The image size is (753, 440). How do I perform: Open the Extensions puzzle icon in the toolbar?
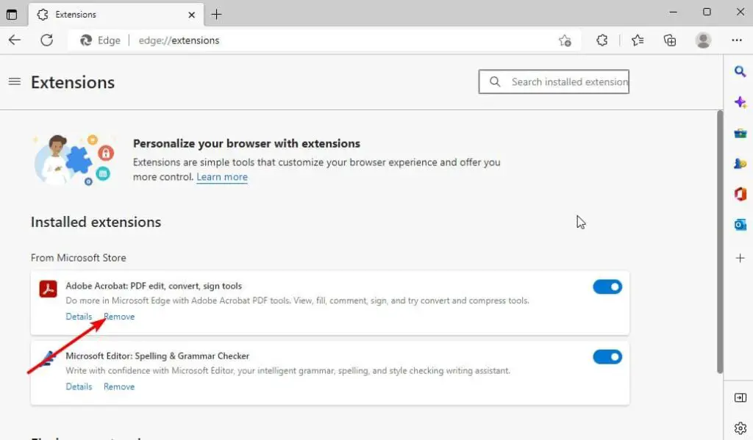tap(602, 40)
